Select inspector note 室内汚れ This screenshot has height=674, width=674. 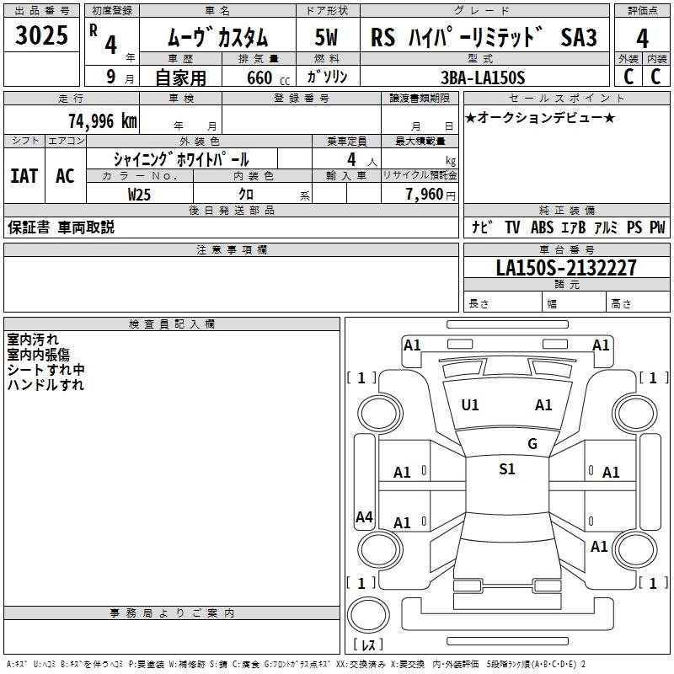click(x=33, y=340)
